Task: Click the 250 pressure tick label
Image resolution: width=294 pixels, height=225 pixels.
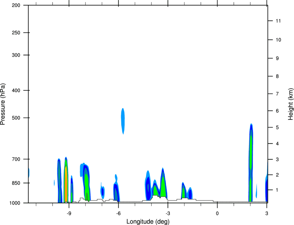Action: click(x=16, y=33)
